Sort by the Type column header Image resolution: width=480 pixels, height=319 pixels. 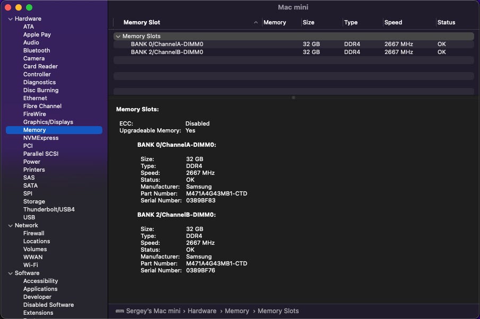[351, 22]
